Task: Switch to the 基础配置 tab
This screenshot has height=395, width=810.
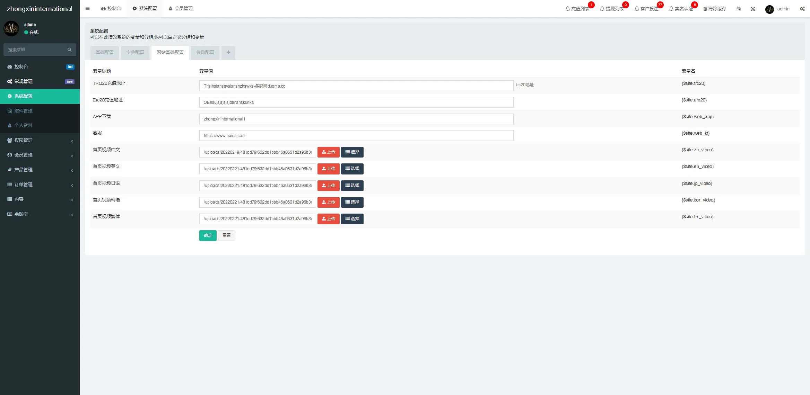Action: [x=104, y=52]
